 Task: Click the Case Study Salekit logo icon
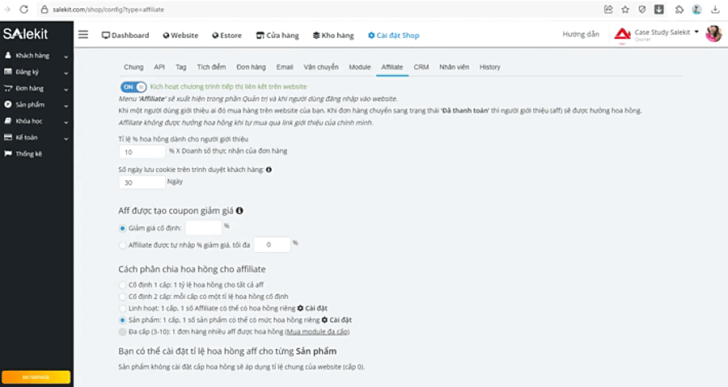(x=622, y=34)
